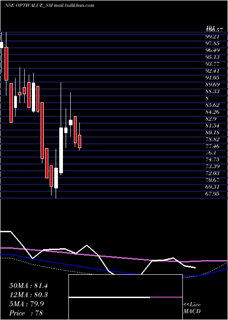Select the 72.03 price axis label
The image size is (228, 320).
click(213, 173)
